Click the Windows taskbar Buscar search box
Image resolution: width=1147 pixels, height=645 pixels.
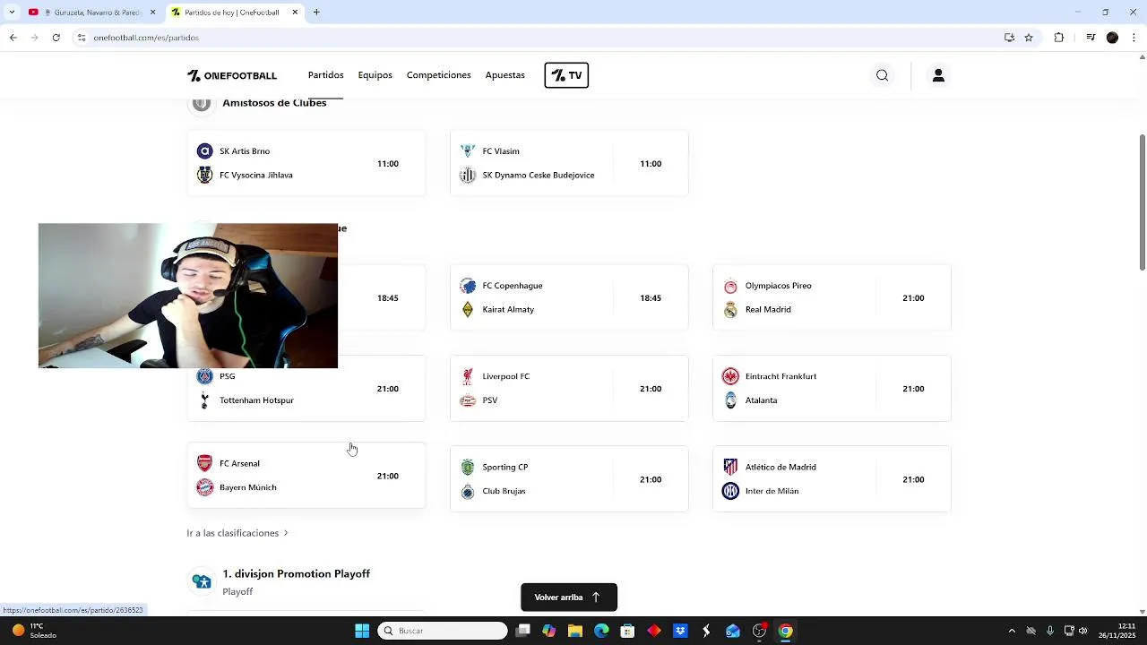[443, 631]
